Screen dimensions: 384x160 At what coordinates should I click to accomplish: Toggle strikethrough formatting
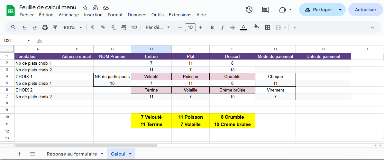pos(233,28)
